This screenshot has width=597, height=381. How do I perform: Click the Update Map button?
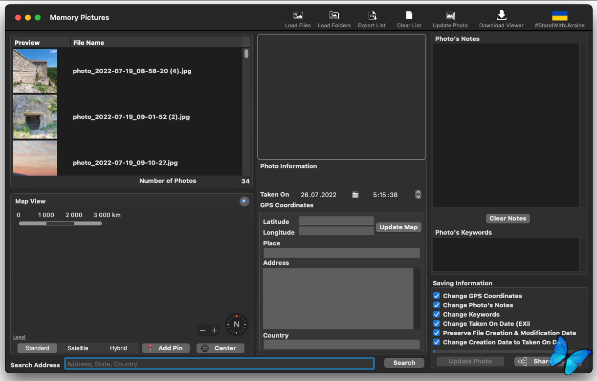point(398,227)
